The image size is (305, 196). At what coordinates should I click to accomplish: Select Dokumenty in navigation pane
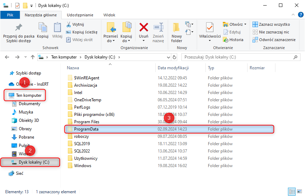(26, 104)
